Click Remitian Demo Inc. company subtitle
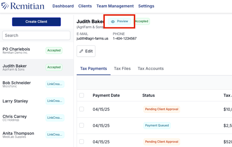The image size is (232, 147). pyautogui.click(x=15, y=53)
